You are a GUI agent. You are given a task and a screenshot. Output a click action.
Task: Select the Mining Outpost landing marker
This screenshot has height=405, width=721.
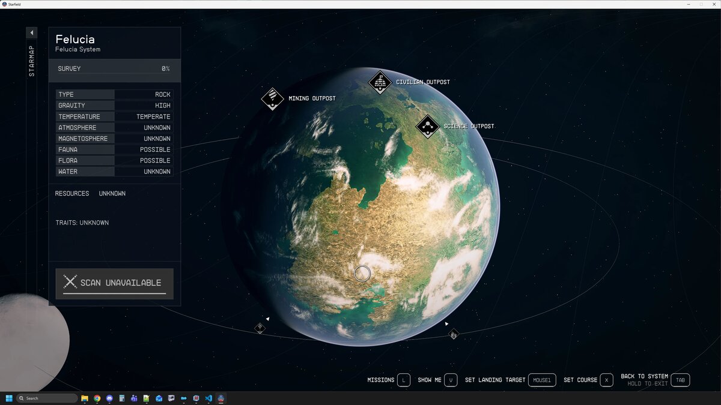(x=273, y=98)
